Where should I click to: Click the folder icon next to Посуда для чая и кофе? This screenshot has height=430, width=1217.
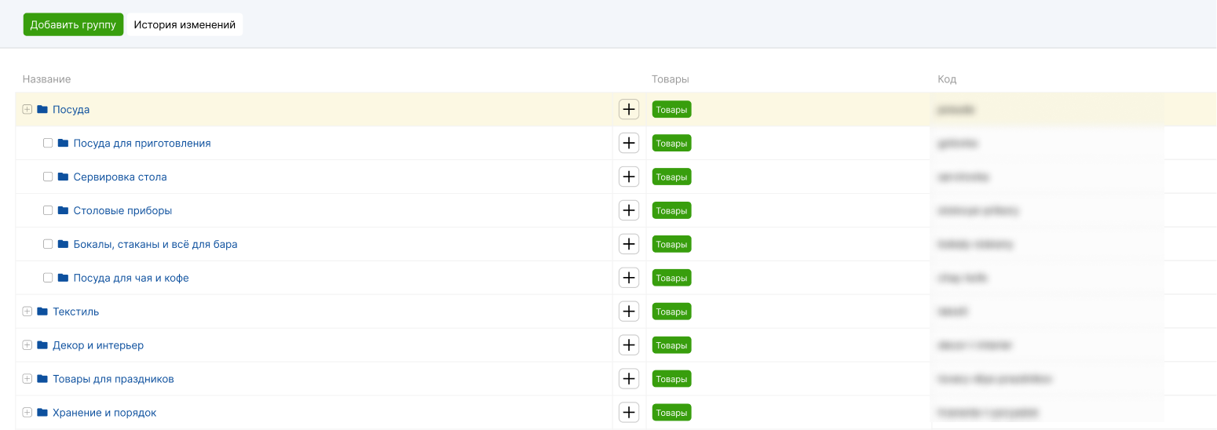tap(64, 278)
